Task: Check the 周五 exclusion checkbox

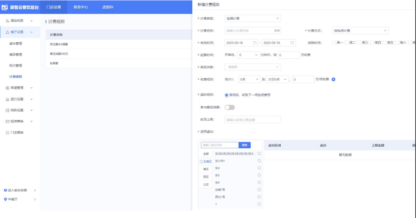Action: coord(384,43)
